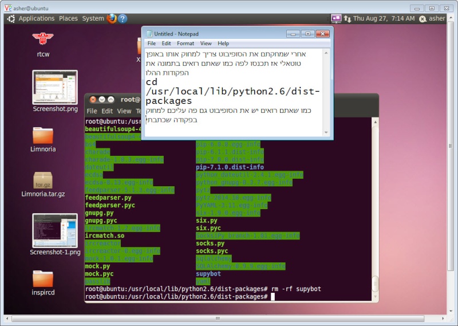Click the Notepad title bar document icon

click(x=149, y=34)
